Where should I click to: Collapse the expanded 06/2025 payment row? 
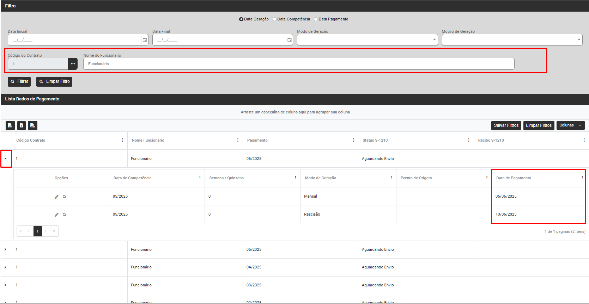(6, 159)
